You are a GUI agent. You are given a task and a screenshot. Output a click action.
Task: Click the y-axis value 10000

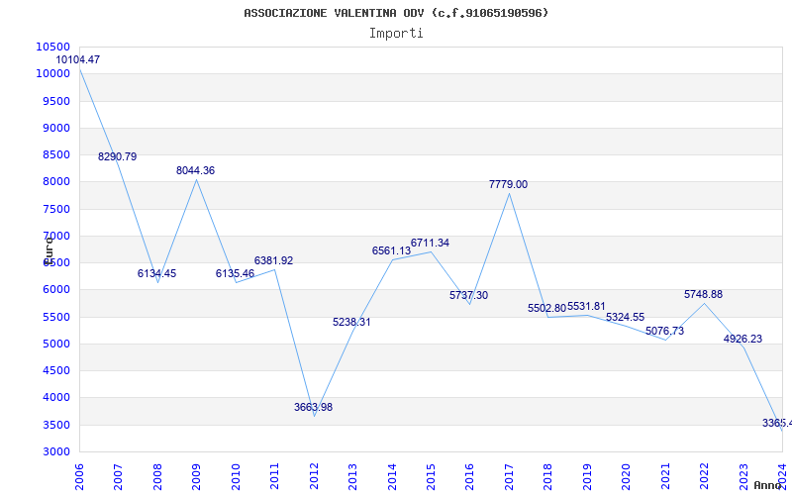pos(52,73)
